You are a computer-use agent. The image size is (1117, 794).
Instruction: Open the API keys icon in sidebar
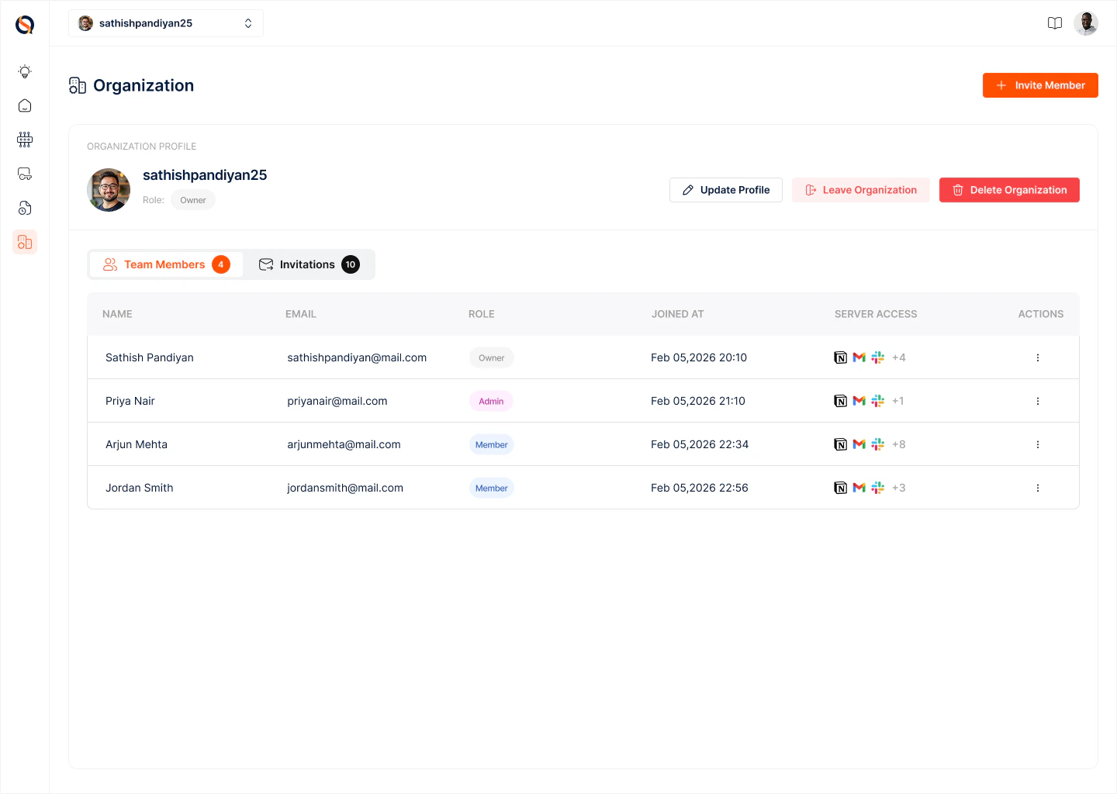(x=24, y=174)
